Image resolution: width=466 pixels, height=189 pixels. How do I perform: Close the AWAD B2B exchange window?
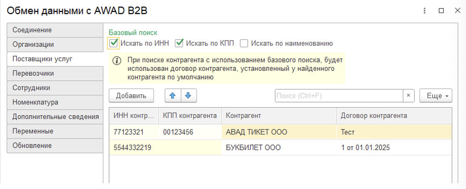457,11
